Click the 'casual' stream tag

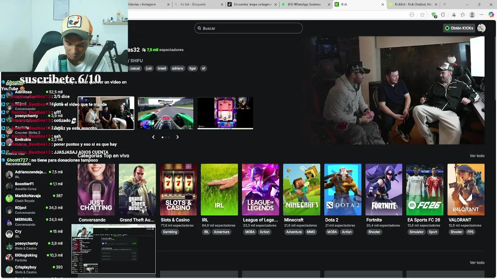click(135, 68)
